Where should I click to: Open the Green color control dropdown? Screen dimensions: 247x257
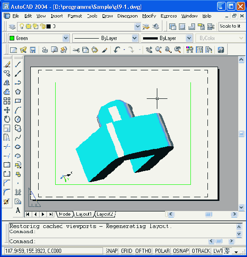(x=66, y=38)
